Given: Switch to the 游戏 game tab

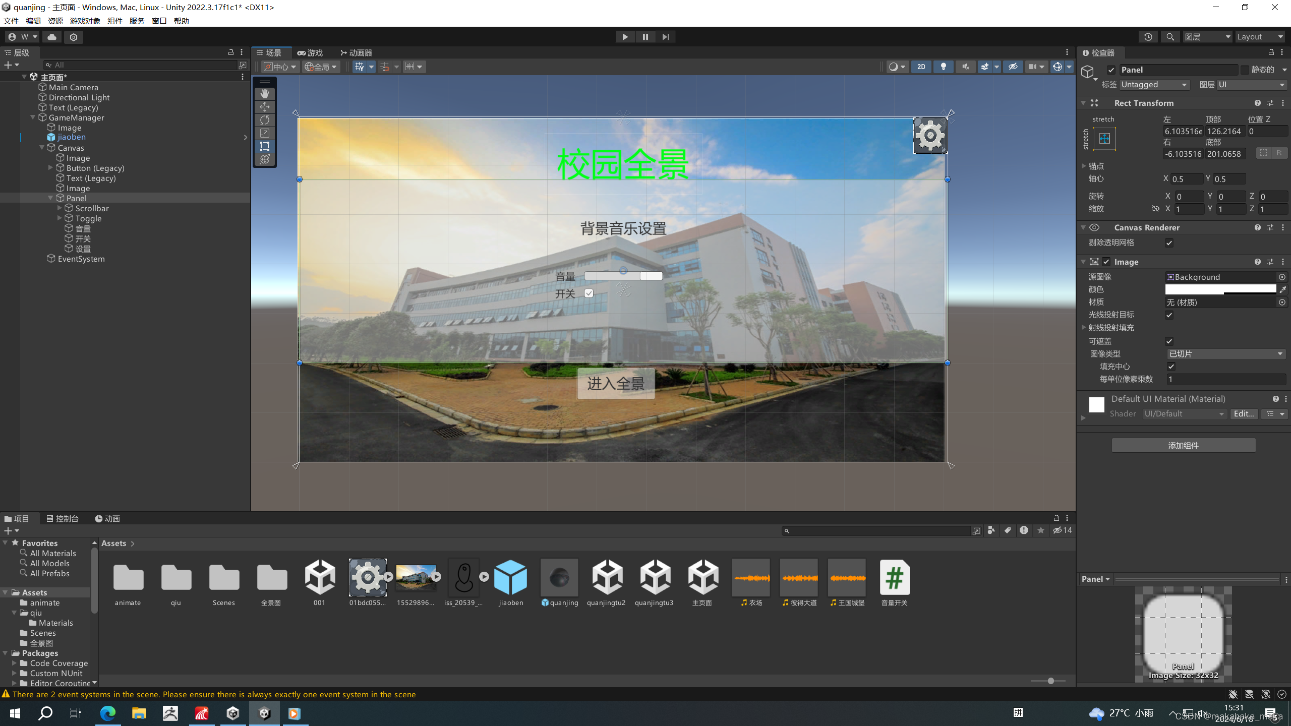Looking at the screenshot, I should pyautogui.click(x=310, y=53).
